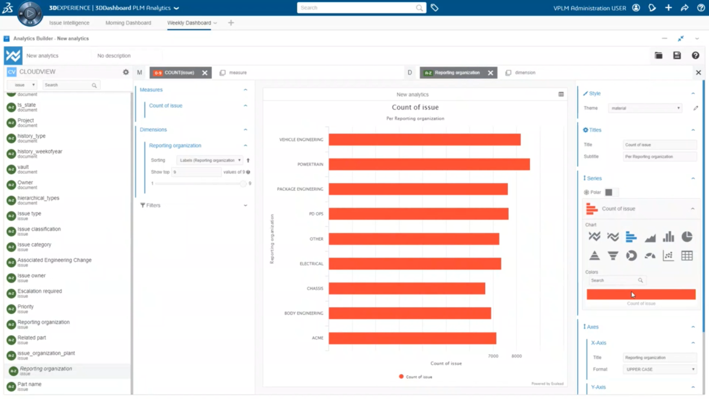Select the gauge chart type
The height and width of the screenshot is (399, 709).
[650, 255]
